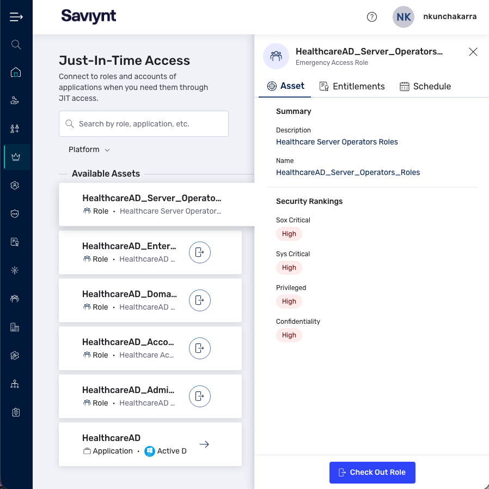
Task: Click Healthcare Server Operators Roles description
Action: pyautogui.click(x=337, y=142)
